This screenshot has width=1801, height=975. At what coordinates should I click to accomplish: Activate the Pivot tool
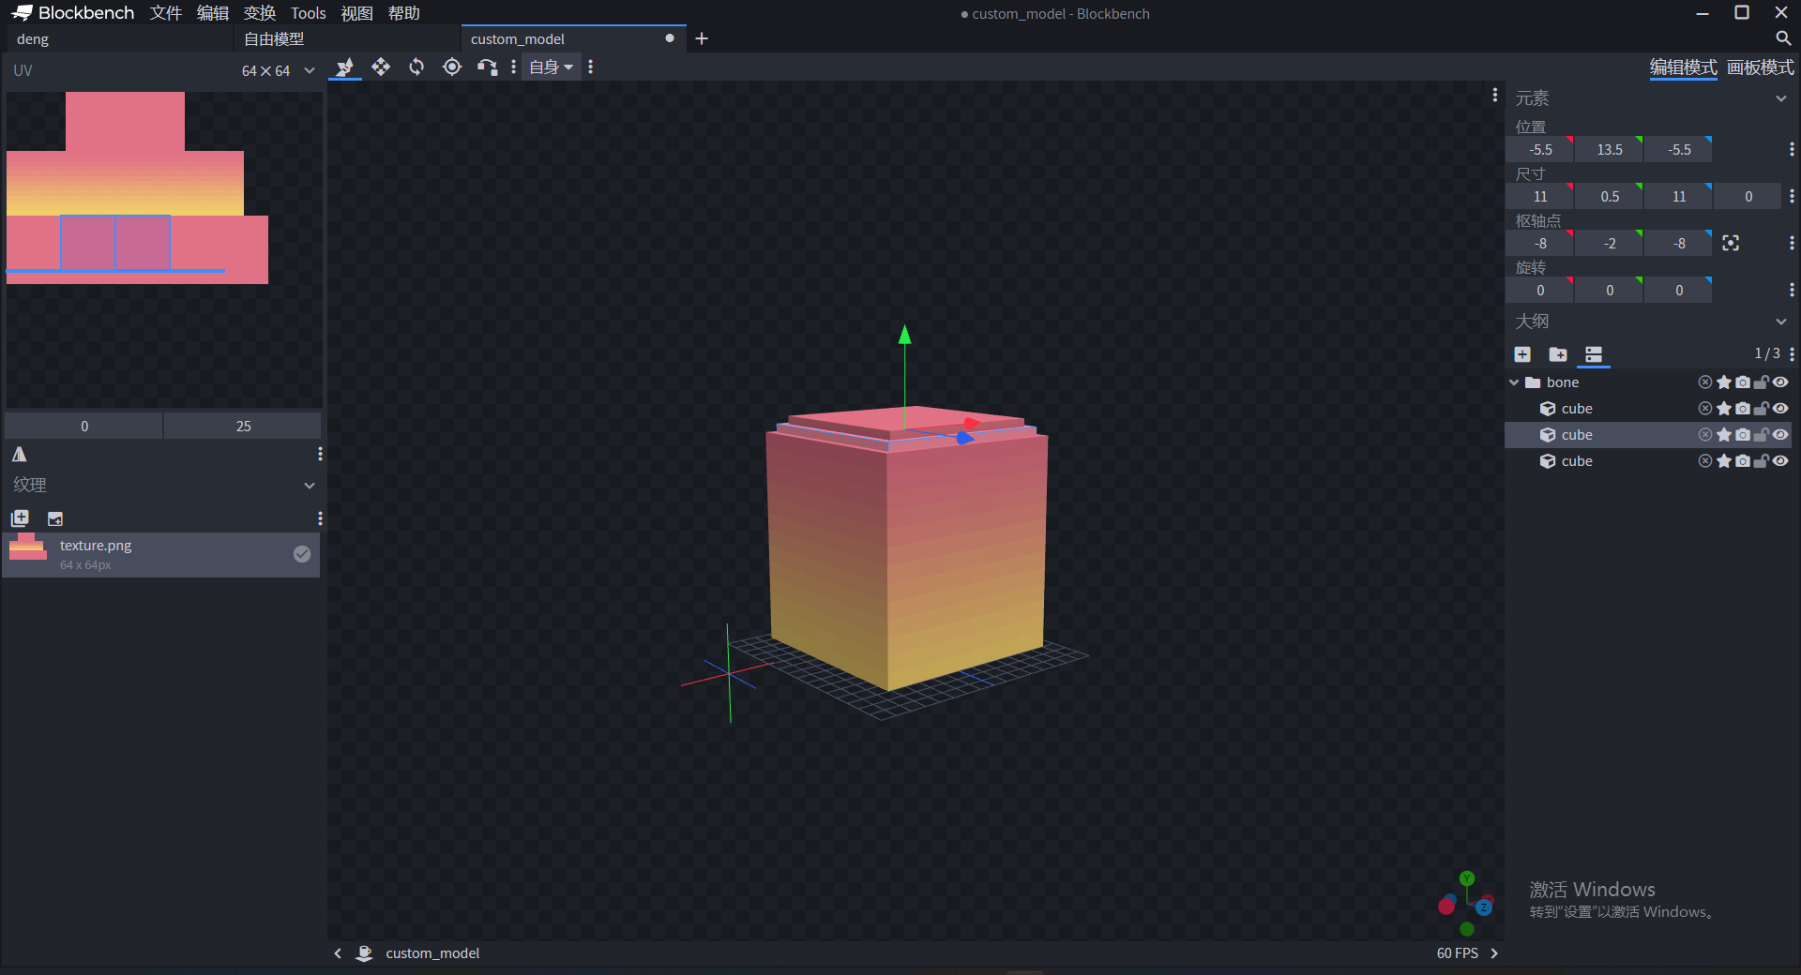[x=452, y=67]
